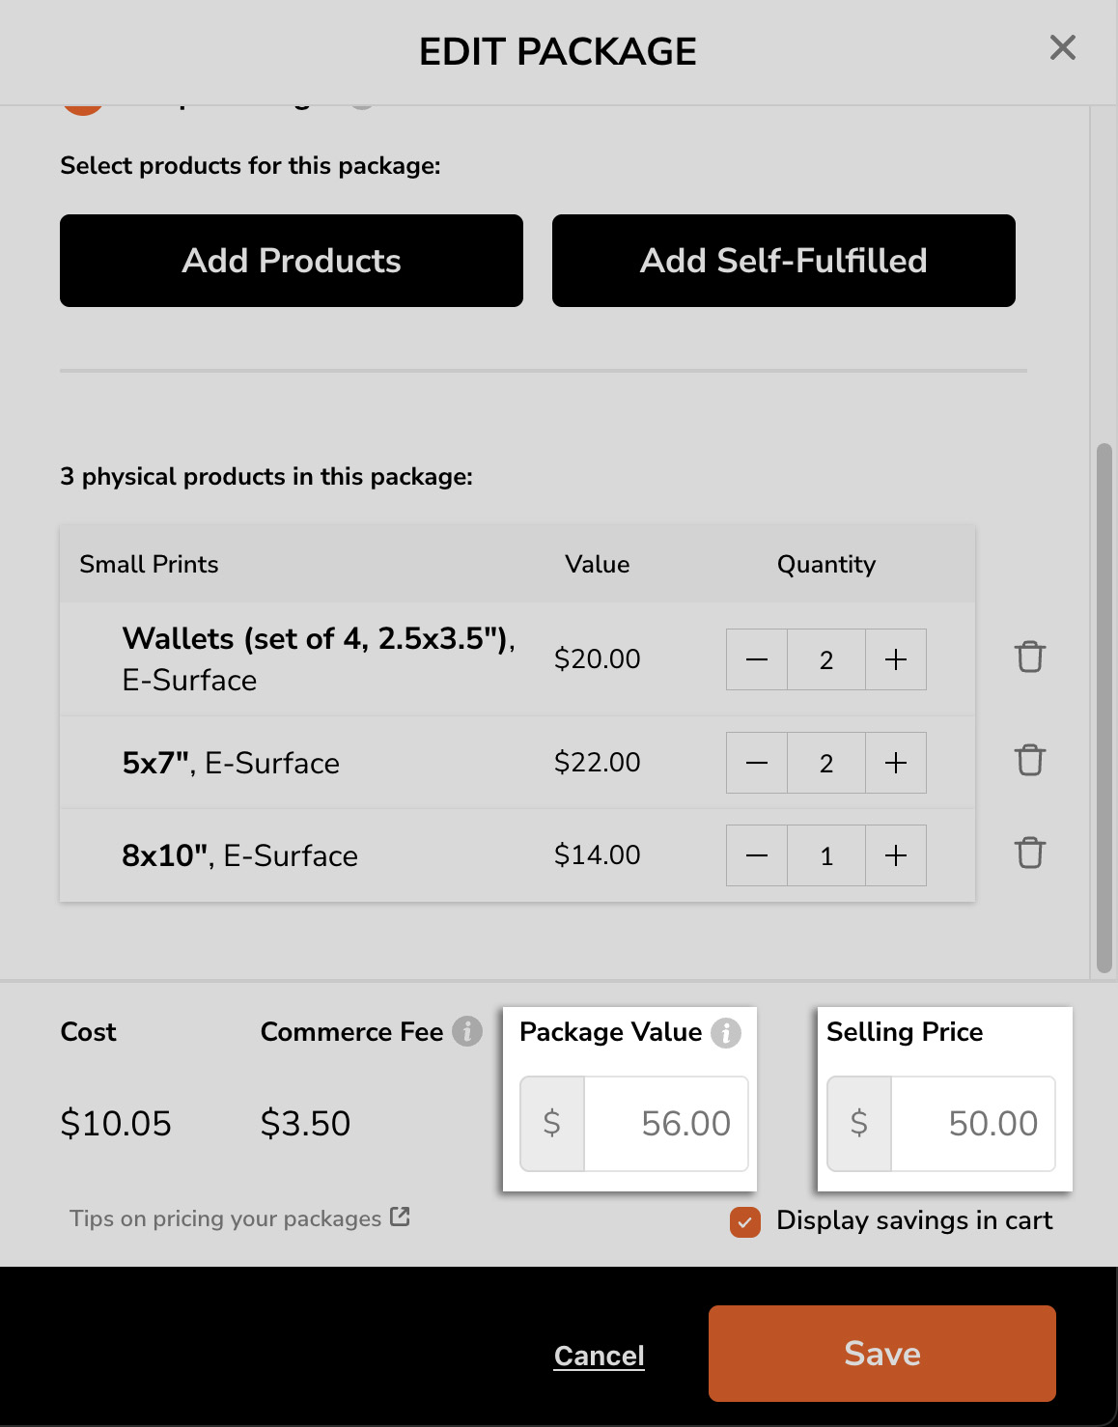Edit the Selling Price amount field

974,1123
